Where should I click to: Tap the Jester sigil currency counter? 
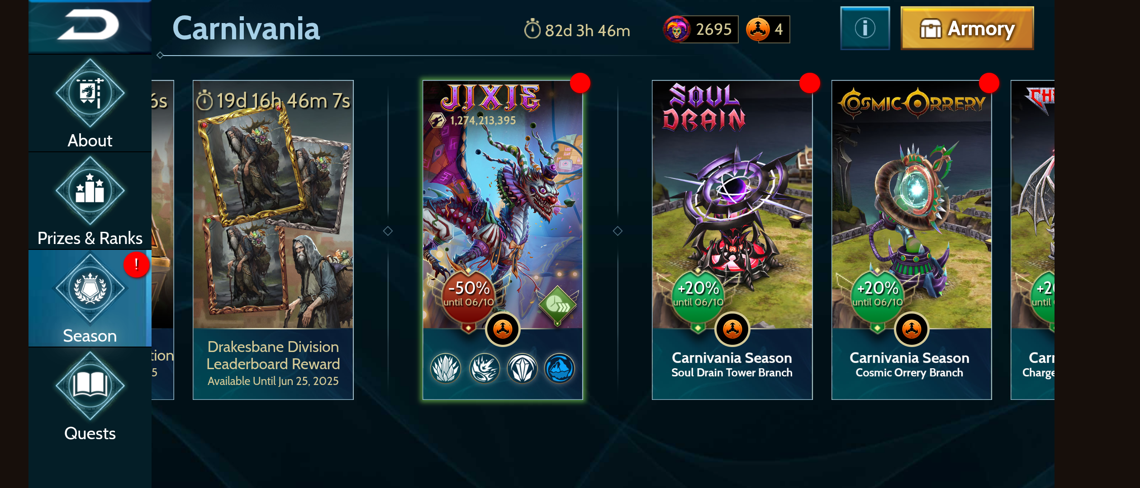700,29
